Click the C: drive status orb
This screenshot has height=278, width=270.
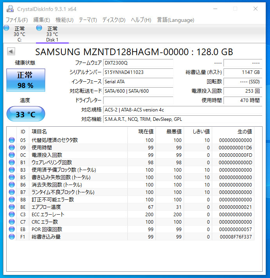coord(6,28)
